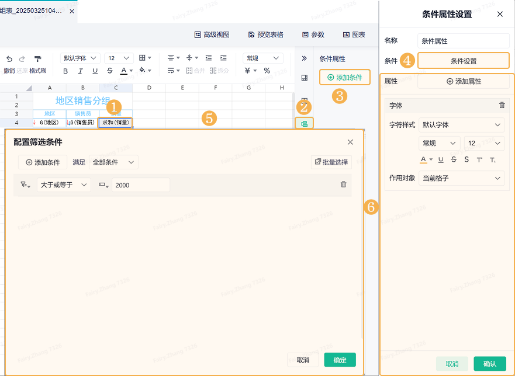Open the 全部条件 match dropdown
This screenshot has width=515, height=376.
click(x=113, y=162)
